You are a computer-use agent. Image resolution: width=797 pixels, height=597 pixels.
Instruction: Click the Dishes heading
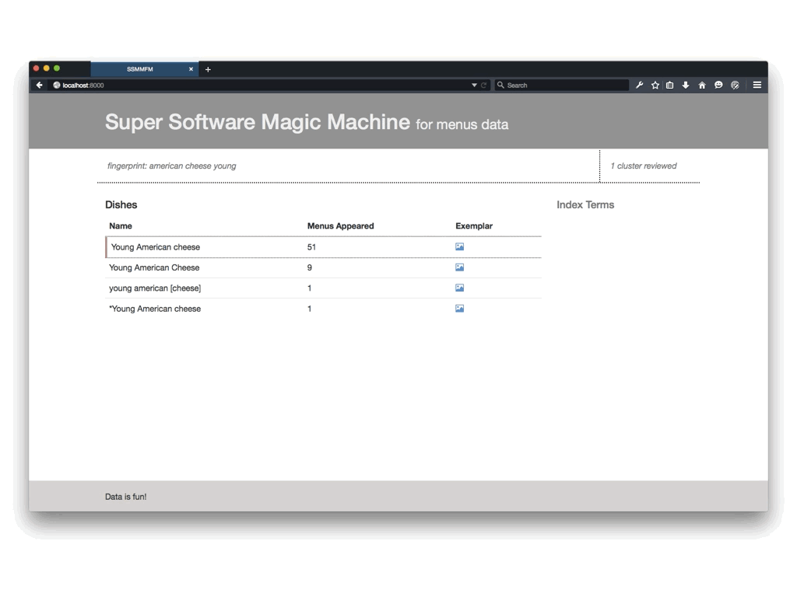pyautogui.click(x=121, y=204)
